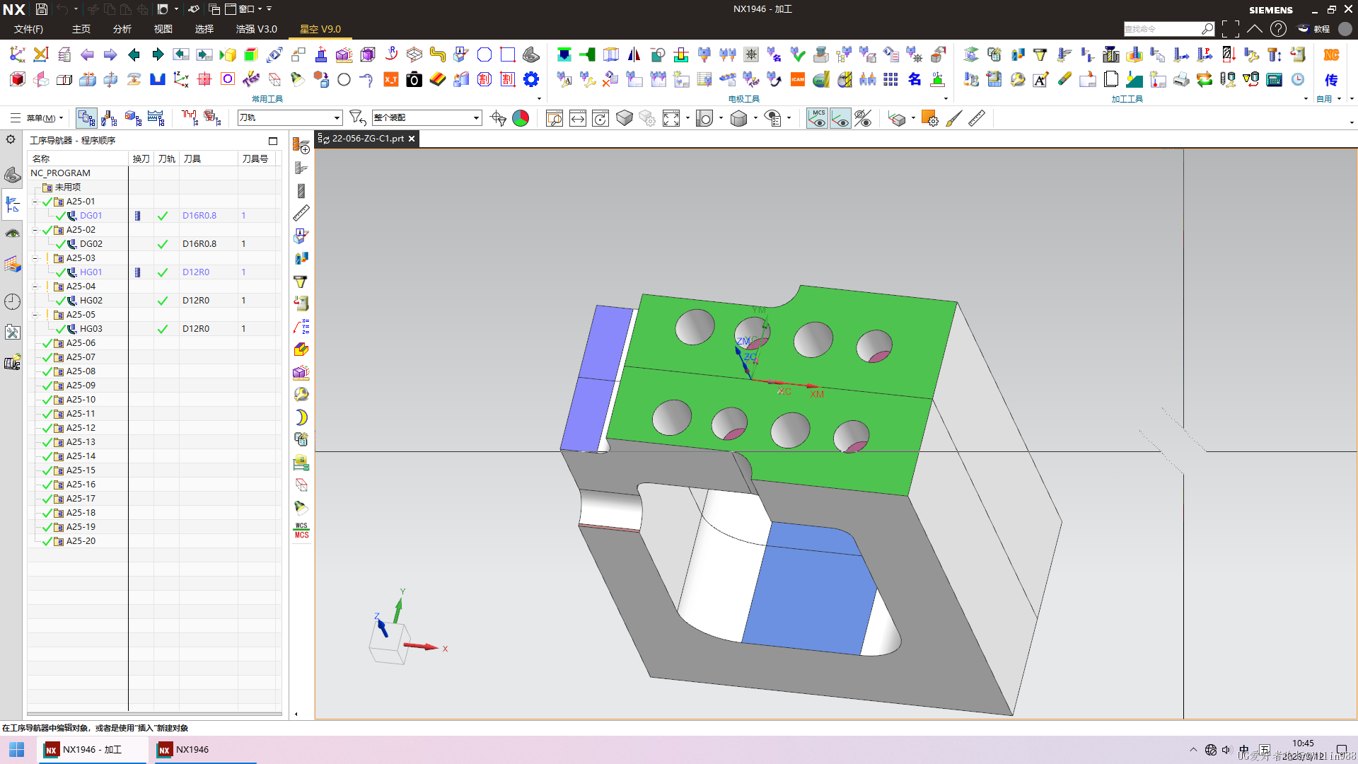The image size is (1358, 764).
Task: Click the blue gear settings icon in 常用工具
Action: point(531,80)
